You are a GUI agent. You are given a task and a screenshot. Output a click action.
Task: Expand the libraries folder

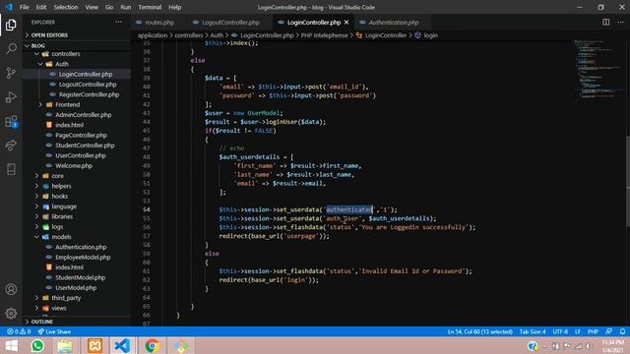62,216
